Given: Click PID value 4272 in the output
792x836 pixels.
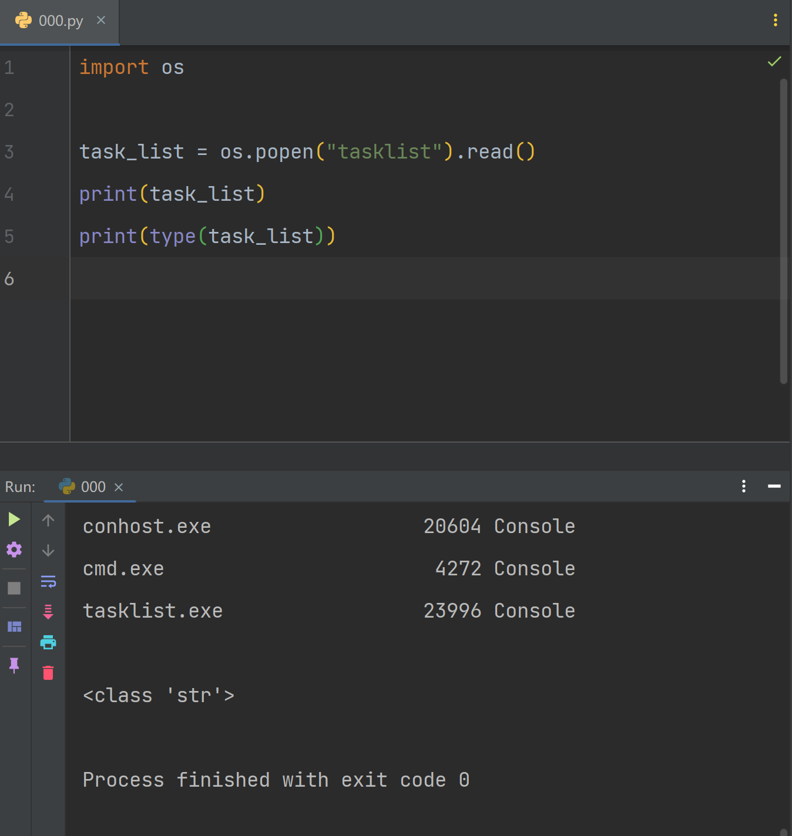Looking at the screenshot, I should coord(458,569).
